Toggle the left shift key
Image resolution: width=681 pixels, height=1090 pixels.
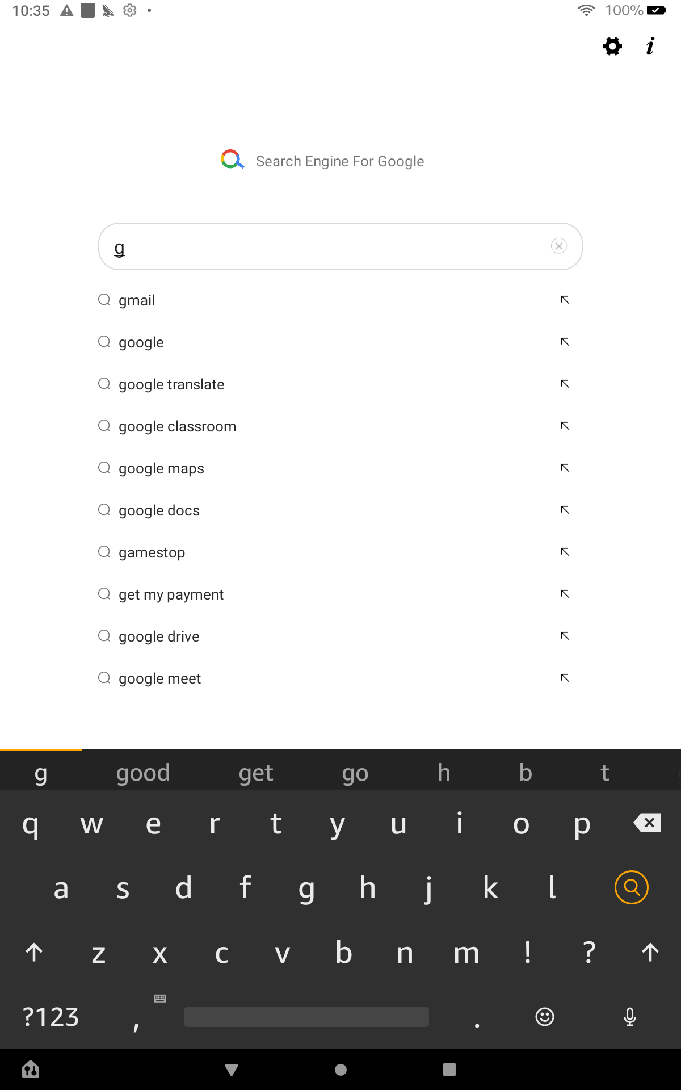pos(34,952)
